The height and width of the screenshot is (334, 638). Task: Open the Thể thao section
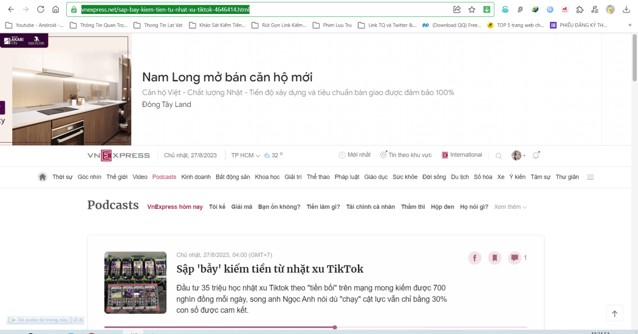click(318, 177)
